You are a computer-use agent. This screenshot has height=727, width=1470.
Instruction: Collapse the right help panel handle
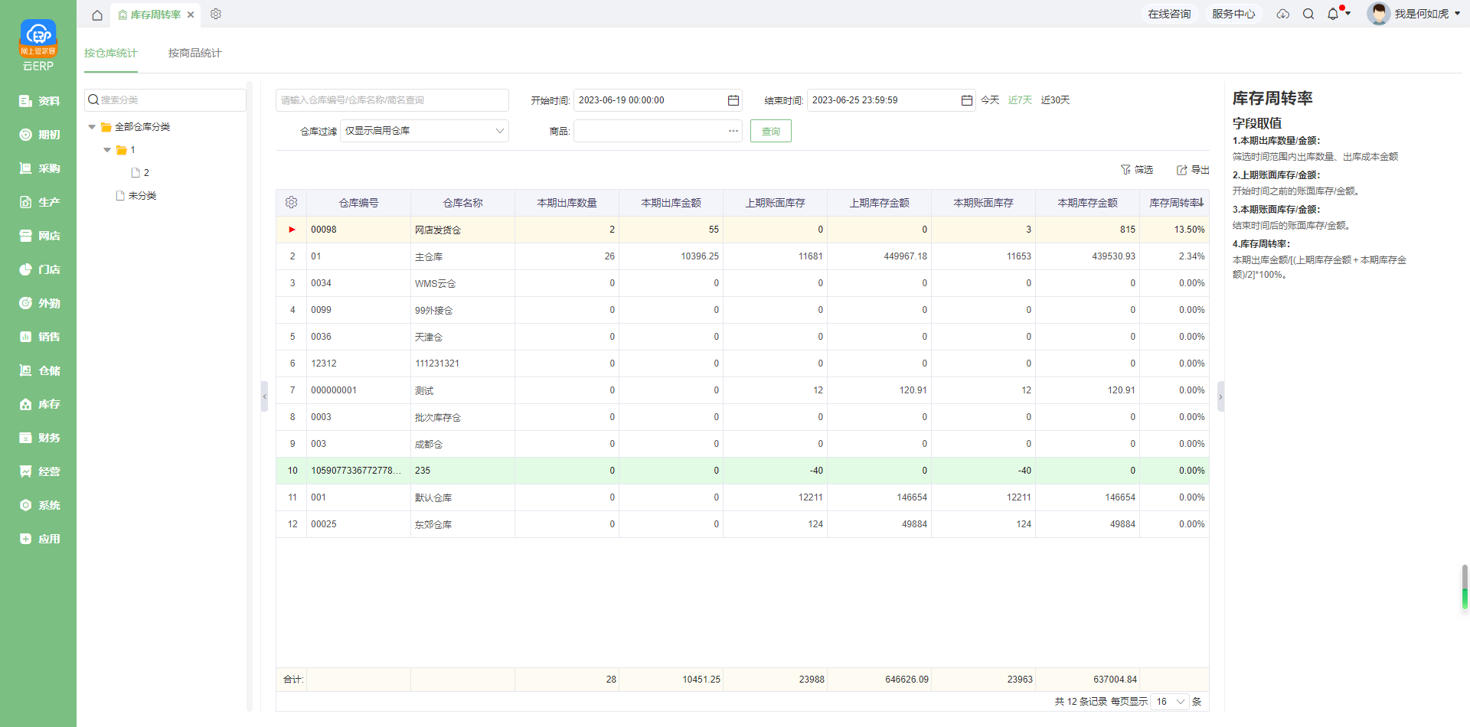(x=1220, y=396)
